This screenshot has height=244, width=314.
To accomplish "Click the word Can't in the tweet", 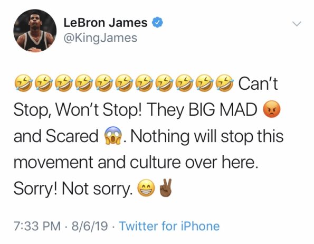I will 258,83.
